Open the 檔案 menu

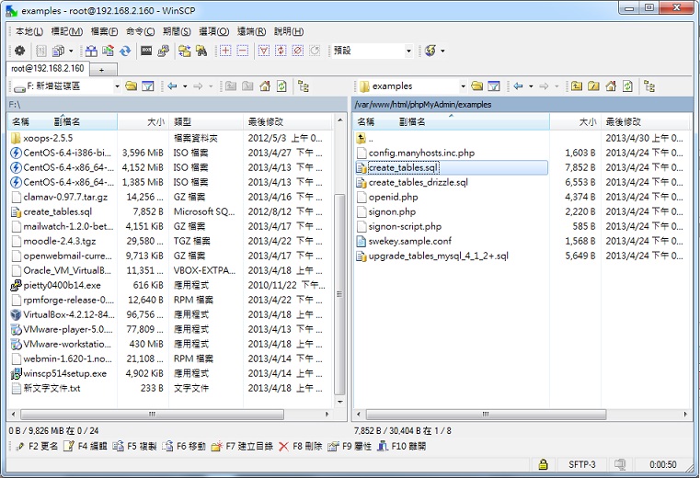tap(104, 31)
